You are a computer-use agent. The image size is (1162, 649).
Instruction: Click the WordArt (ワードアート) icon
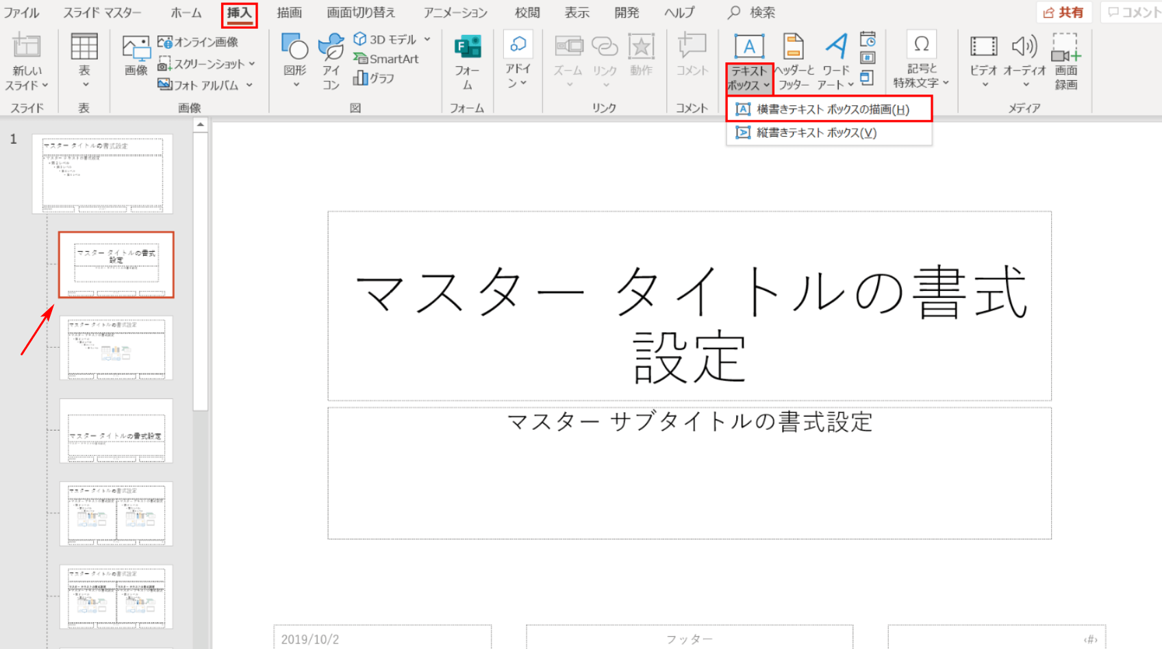(836, 47)
